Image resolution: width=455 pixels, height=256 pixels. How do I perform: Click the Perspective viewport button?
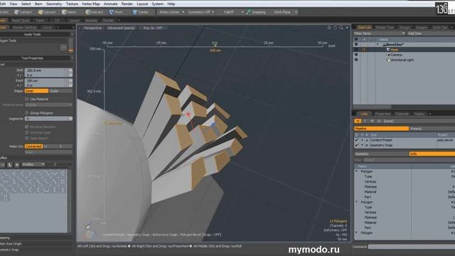(x=93, y=28)
